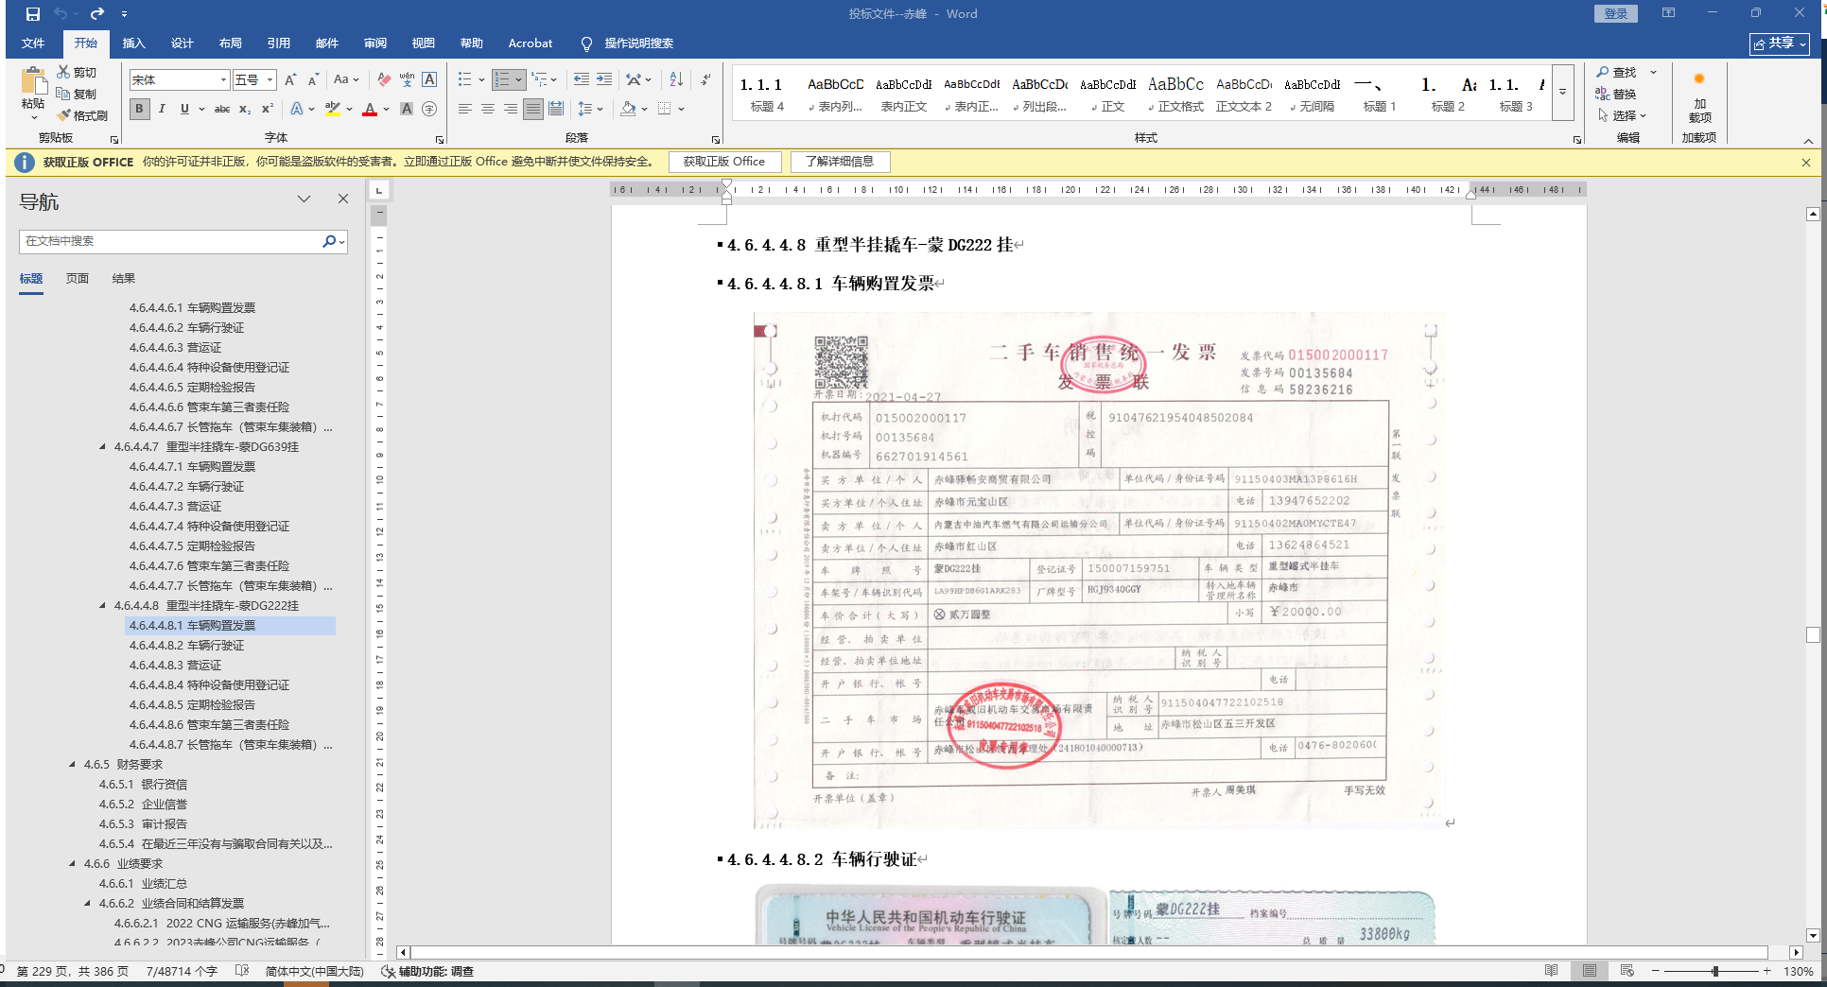Viewport: 1827px width, 987px height.
Task: Toggle Italic formatting
Action: click(x=162, y=110)
